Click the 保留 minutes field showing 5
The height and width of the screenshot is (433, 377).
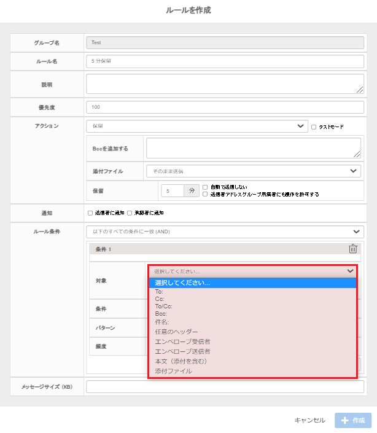click(x=173, y=191)
